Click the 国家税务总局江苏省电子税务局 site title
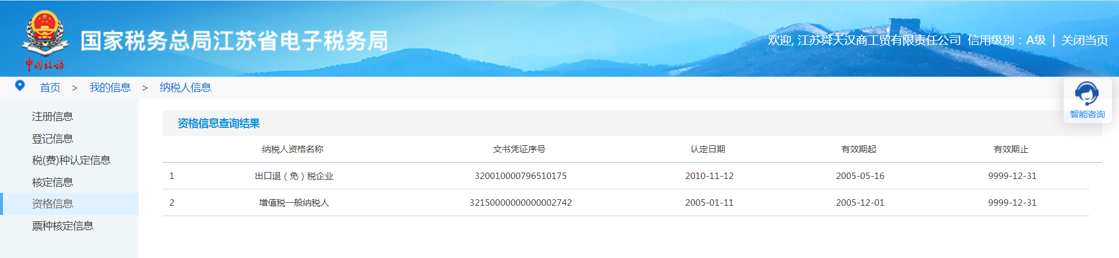Viewport: 1119px width, 258px height. coord(234,41)
